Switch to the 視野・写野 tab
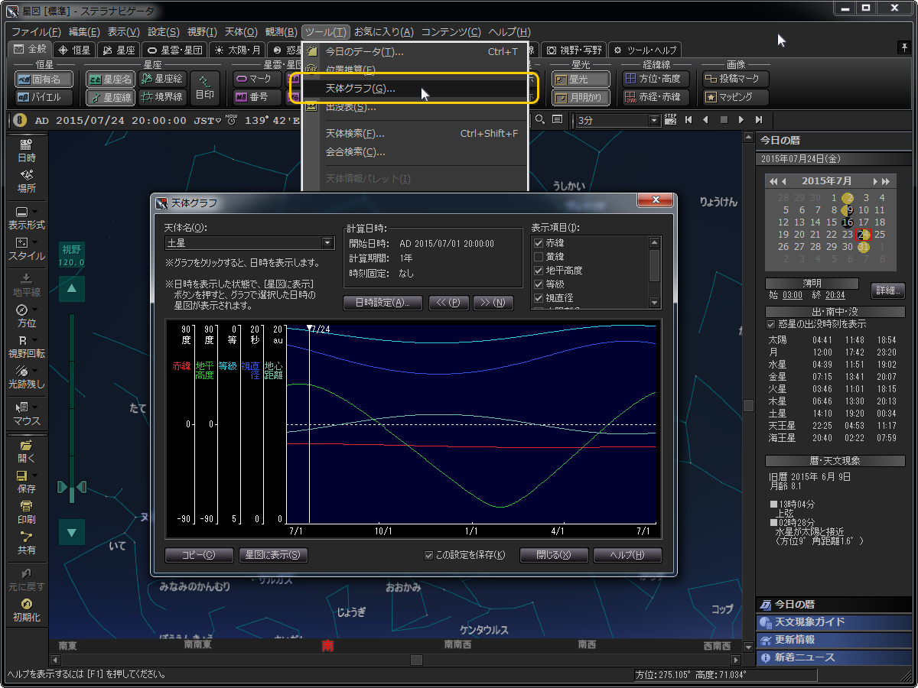 point(575,50)
